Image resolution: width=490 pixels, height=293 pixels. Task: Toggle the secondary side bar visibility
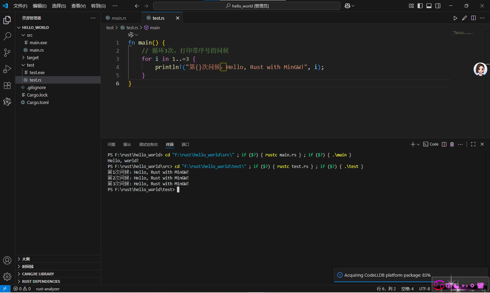(x=438, y=6)
